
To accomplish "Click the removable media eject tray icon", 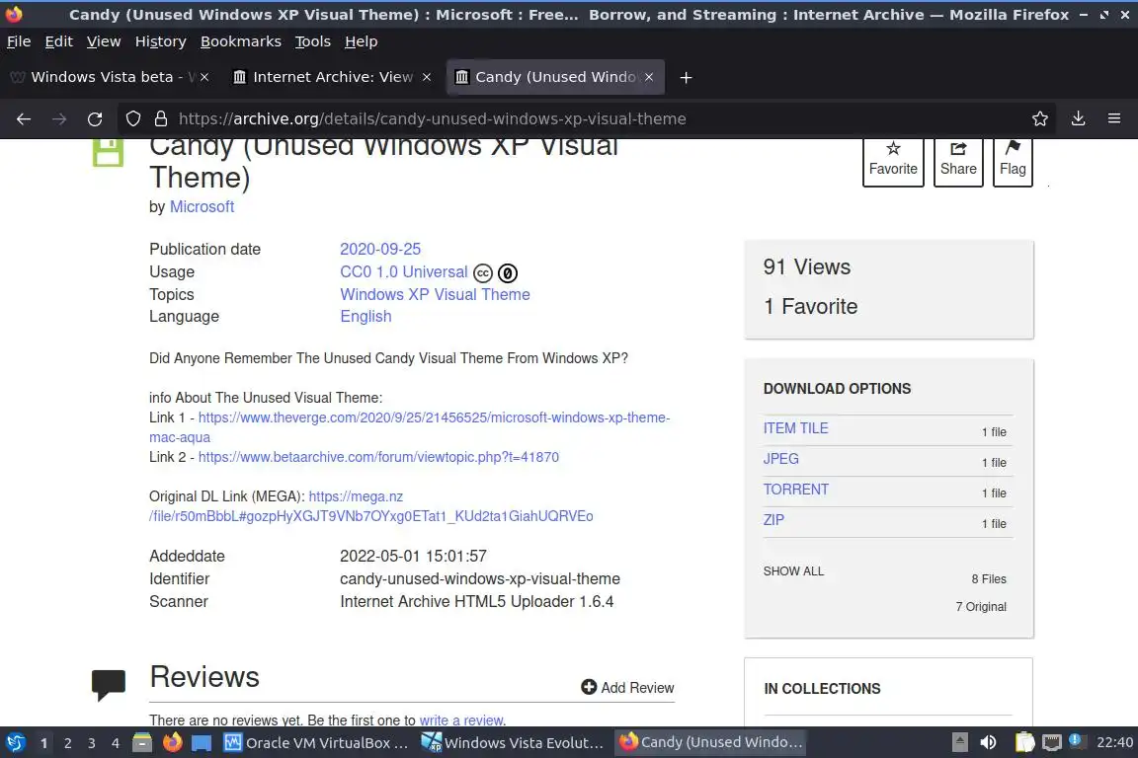I will click(x=959, y=742).
